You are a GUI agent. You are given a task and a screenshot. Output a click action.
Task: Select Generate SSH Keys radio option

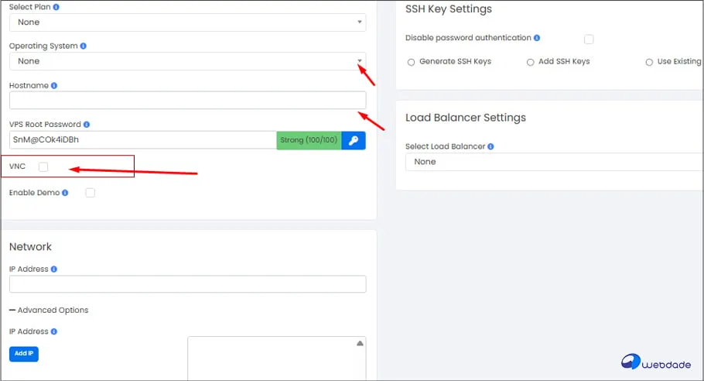[x=412, y=62]
